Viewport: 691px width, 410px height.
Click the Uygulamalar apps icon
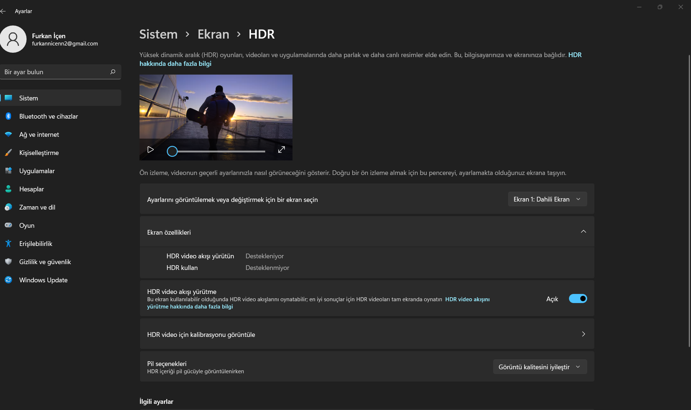(8, 171)
